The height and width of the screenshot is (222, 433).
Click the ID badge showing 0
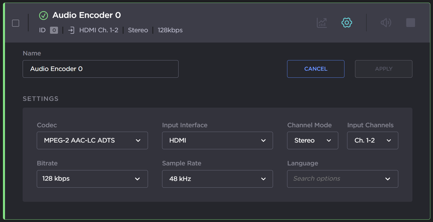[54, 30]
